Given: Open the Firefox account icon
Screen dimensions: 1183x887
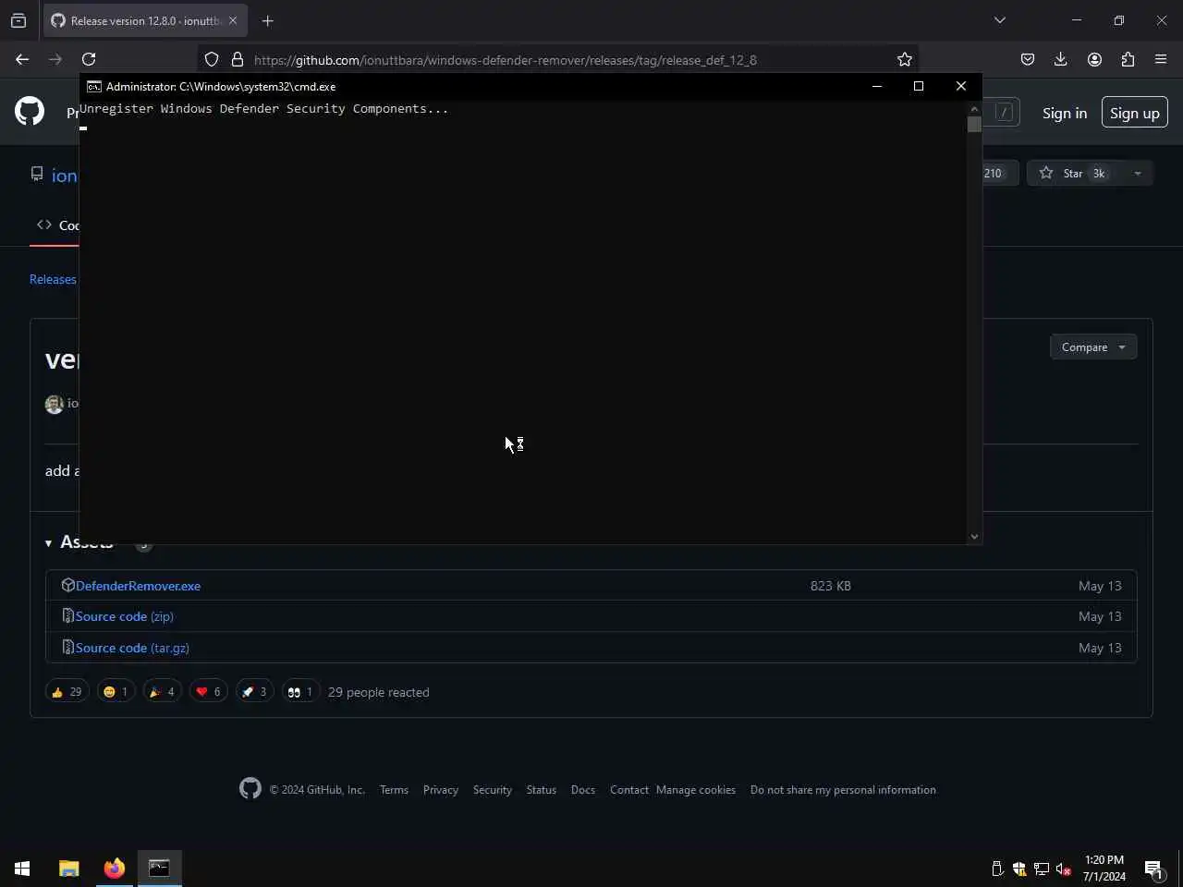Looking at the screenshot, I should 1094,59.
